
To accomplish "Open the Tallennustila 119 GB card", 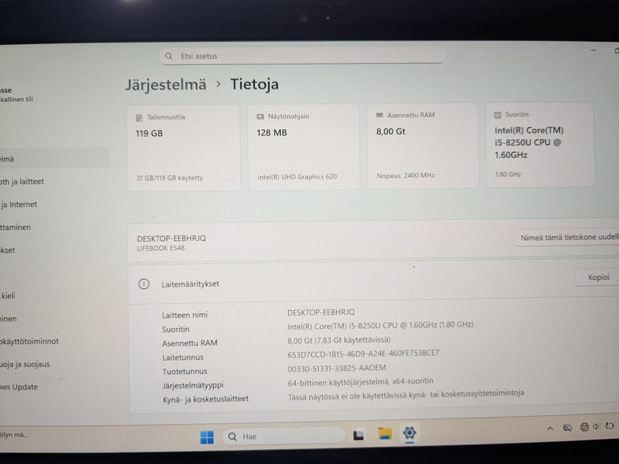I will (x=184, y=148).
